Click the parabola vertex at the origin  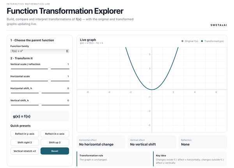pos(152,90)
